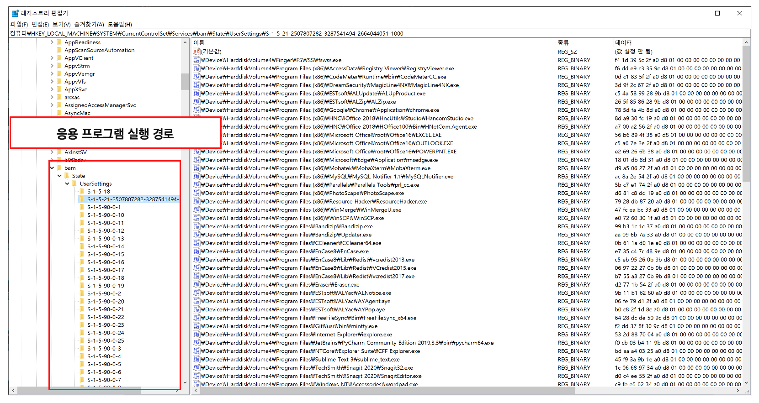Click the tree pane scroll down arrow

[185, 382]
